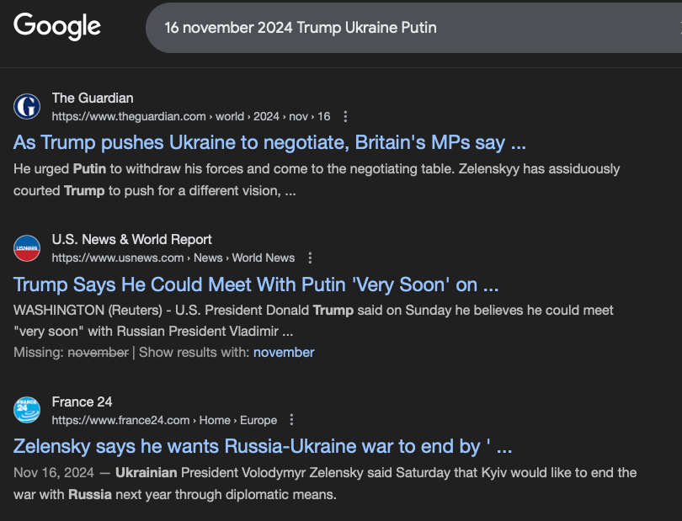682x521 pixels.
Task: Click theguardian.com URL breadcrumb
Action: click(191, 116)
